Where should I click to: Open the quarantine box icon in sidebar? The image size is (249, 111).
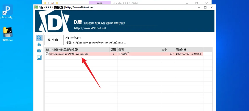point(39,58)
